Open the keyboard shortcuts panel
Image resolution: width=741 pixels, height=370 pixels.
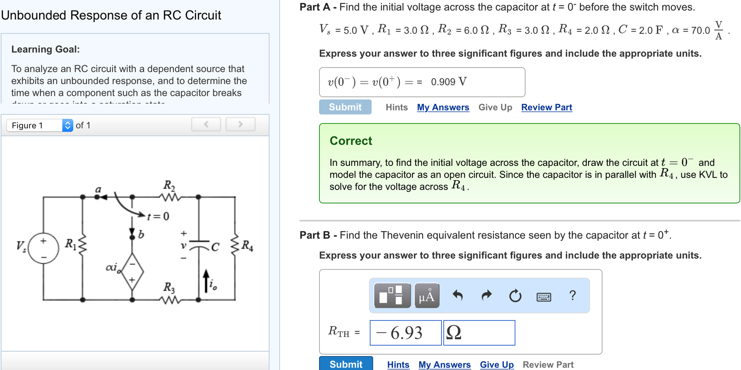tap(544, 296)
